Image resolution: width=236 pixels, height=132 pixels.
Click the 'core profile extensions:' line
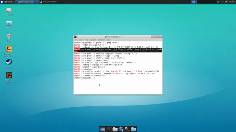[91, 60]
